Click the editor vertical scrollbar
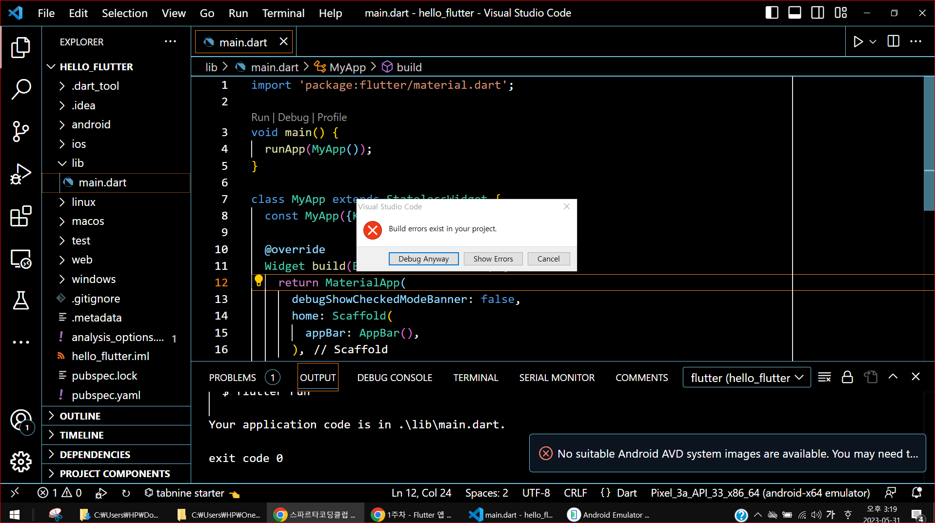The height and width of the screenshot is (523, 935). (x=929, y=144)
